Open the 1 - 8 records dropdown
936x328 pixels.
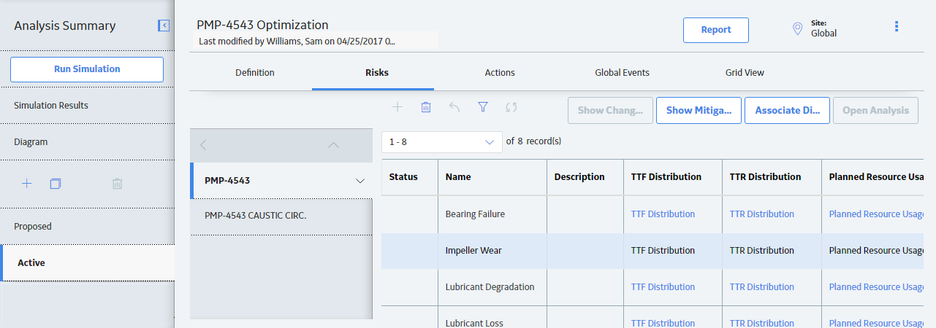click(x=442, y=142)
